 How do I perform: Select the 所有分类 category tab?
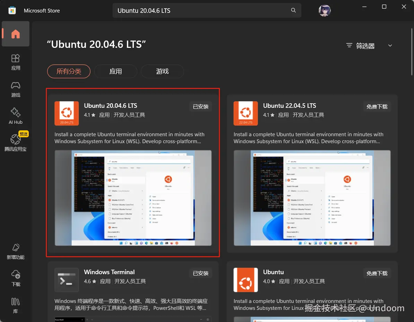click(x=69, y=71)
